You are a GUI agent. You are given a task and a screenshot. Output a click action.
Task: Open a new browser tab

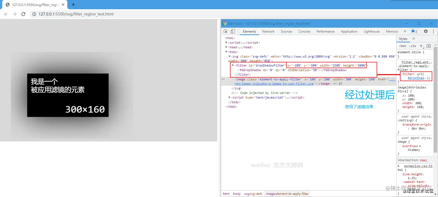[73, 5]
